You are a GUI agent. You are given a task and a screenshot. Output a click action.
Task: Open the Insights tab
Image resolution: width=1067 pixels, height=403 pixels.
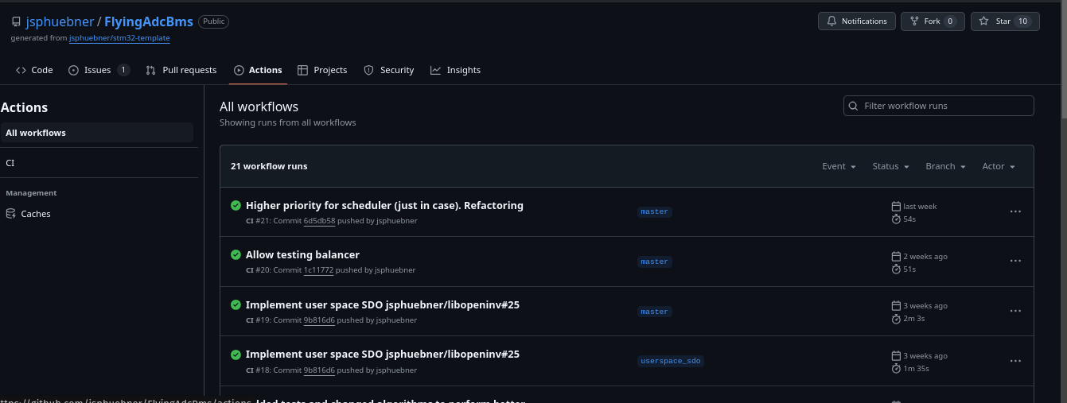point(455,70)
